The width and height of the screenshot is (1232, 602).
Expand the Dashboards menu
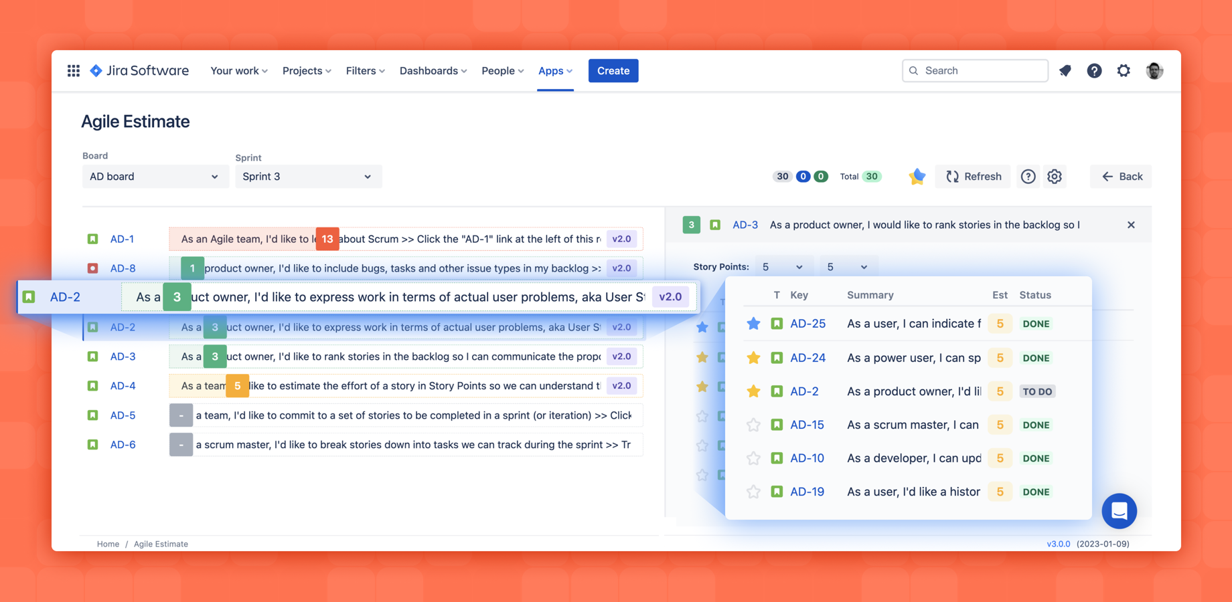point(433,70)
